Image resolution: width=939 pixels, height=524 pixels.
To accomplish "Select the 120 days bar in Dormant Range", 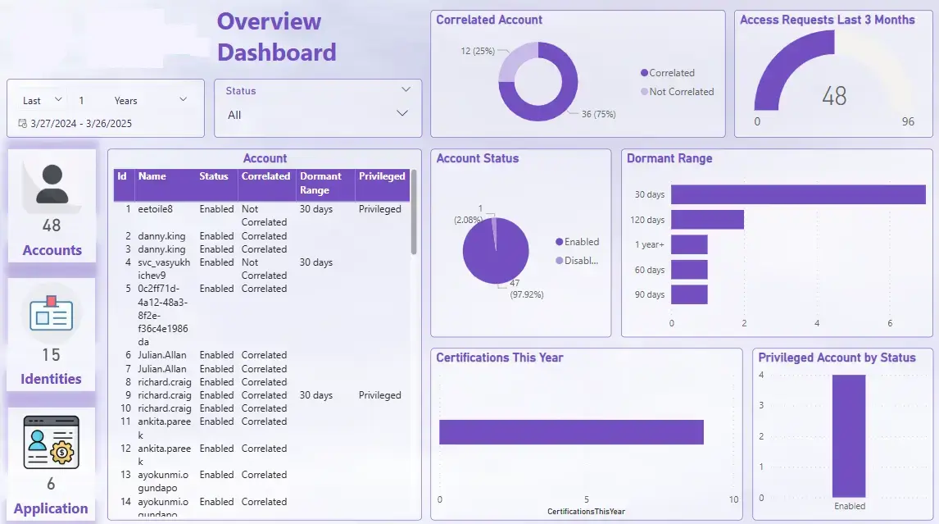I will tap(707, 220).
